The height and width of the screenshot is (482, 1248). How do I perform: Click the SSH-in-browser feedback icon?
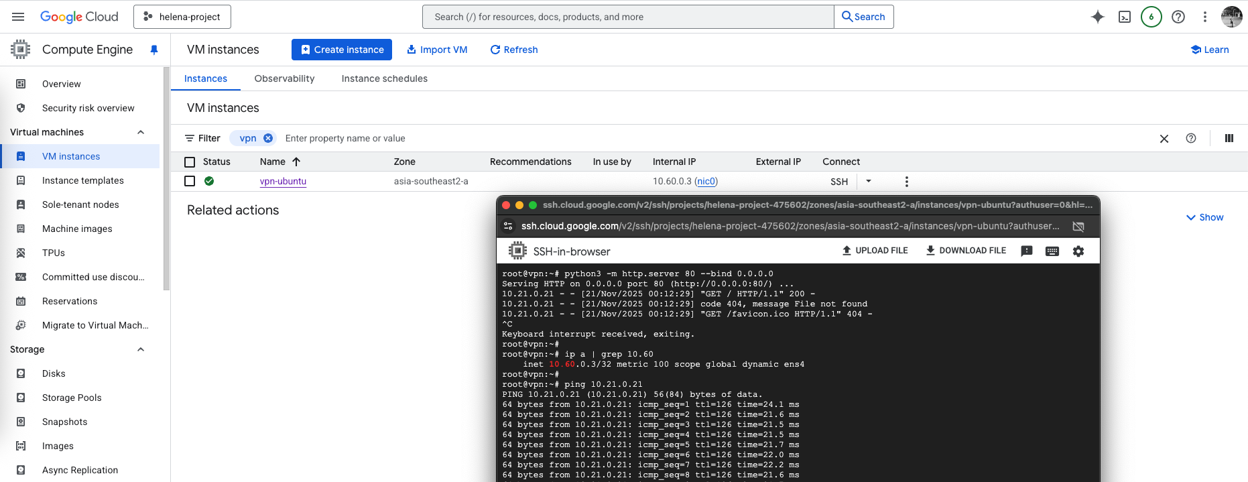pos(1026,251)
